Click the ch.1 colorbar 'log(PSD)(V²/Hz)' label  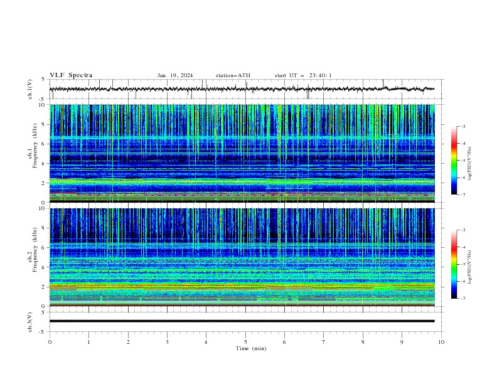469,164
